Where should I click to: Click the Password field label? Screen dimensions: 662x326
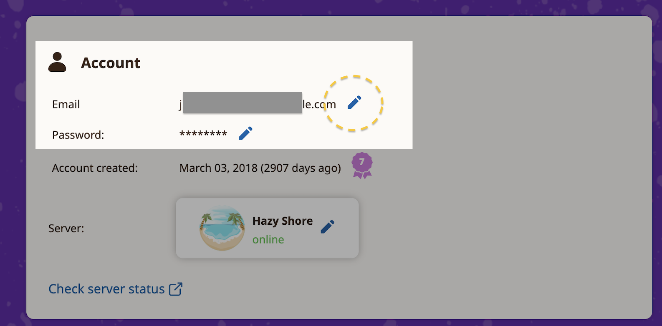click(78, 135)
